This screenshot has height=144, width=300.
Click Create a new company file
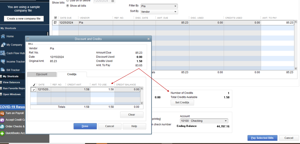(x=24, y=19)
